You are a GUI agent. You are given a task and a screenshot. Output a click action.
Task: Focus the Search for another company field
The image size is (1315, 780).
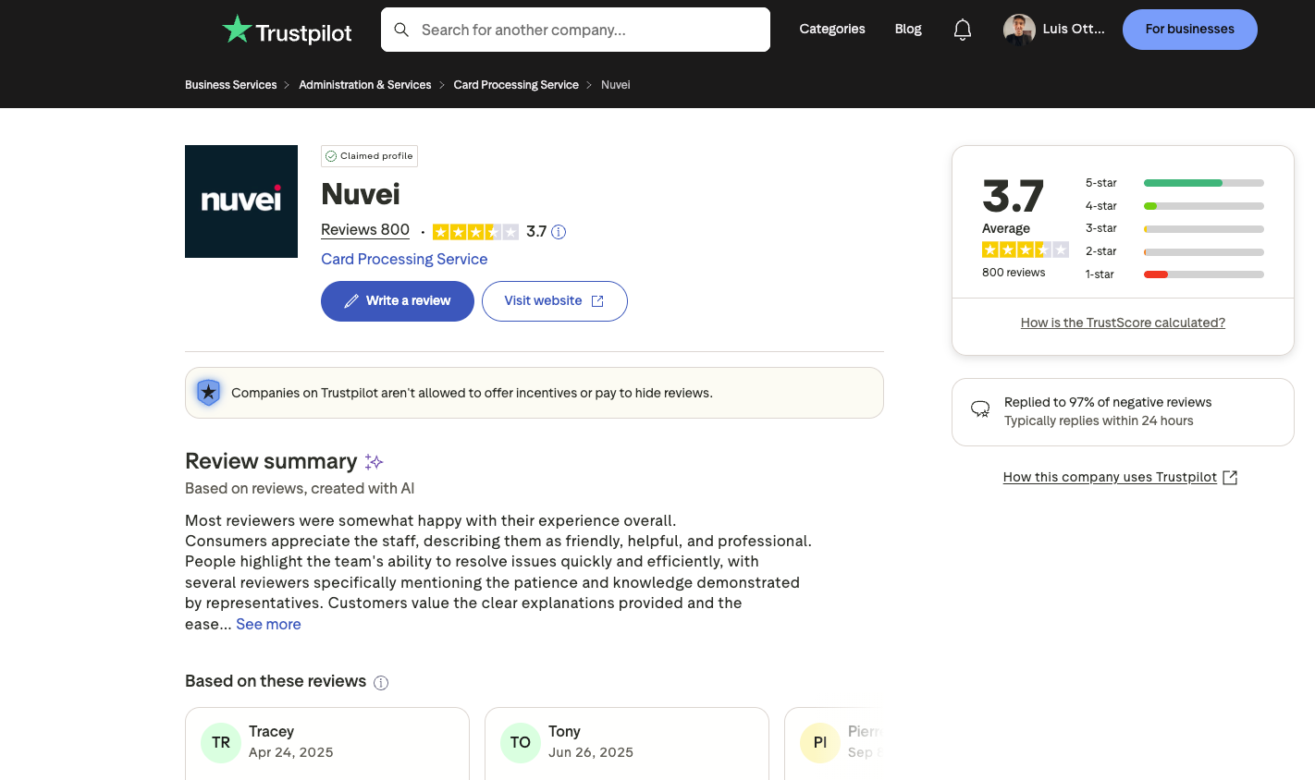575,30
